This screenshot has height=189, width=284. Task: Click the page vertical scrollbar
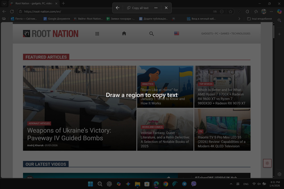point(274,32)
